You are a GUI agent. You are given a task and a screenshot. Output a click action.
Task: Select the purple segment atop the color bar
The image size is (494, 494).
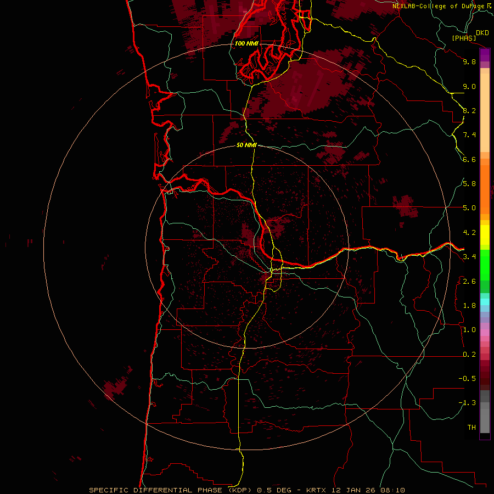click(485, 55)
